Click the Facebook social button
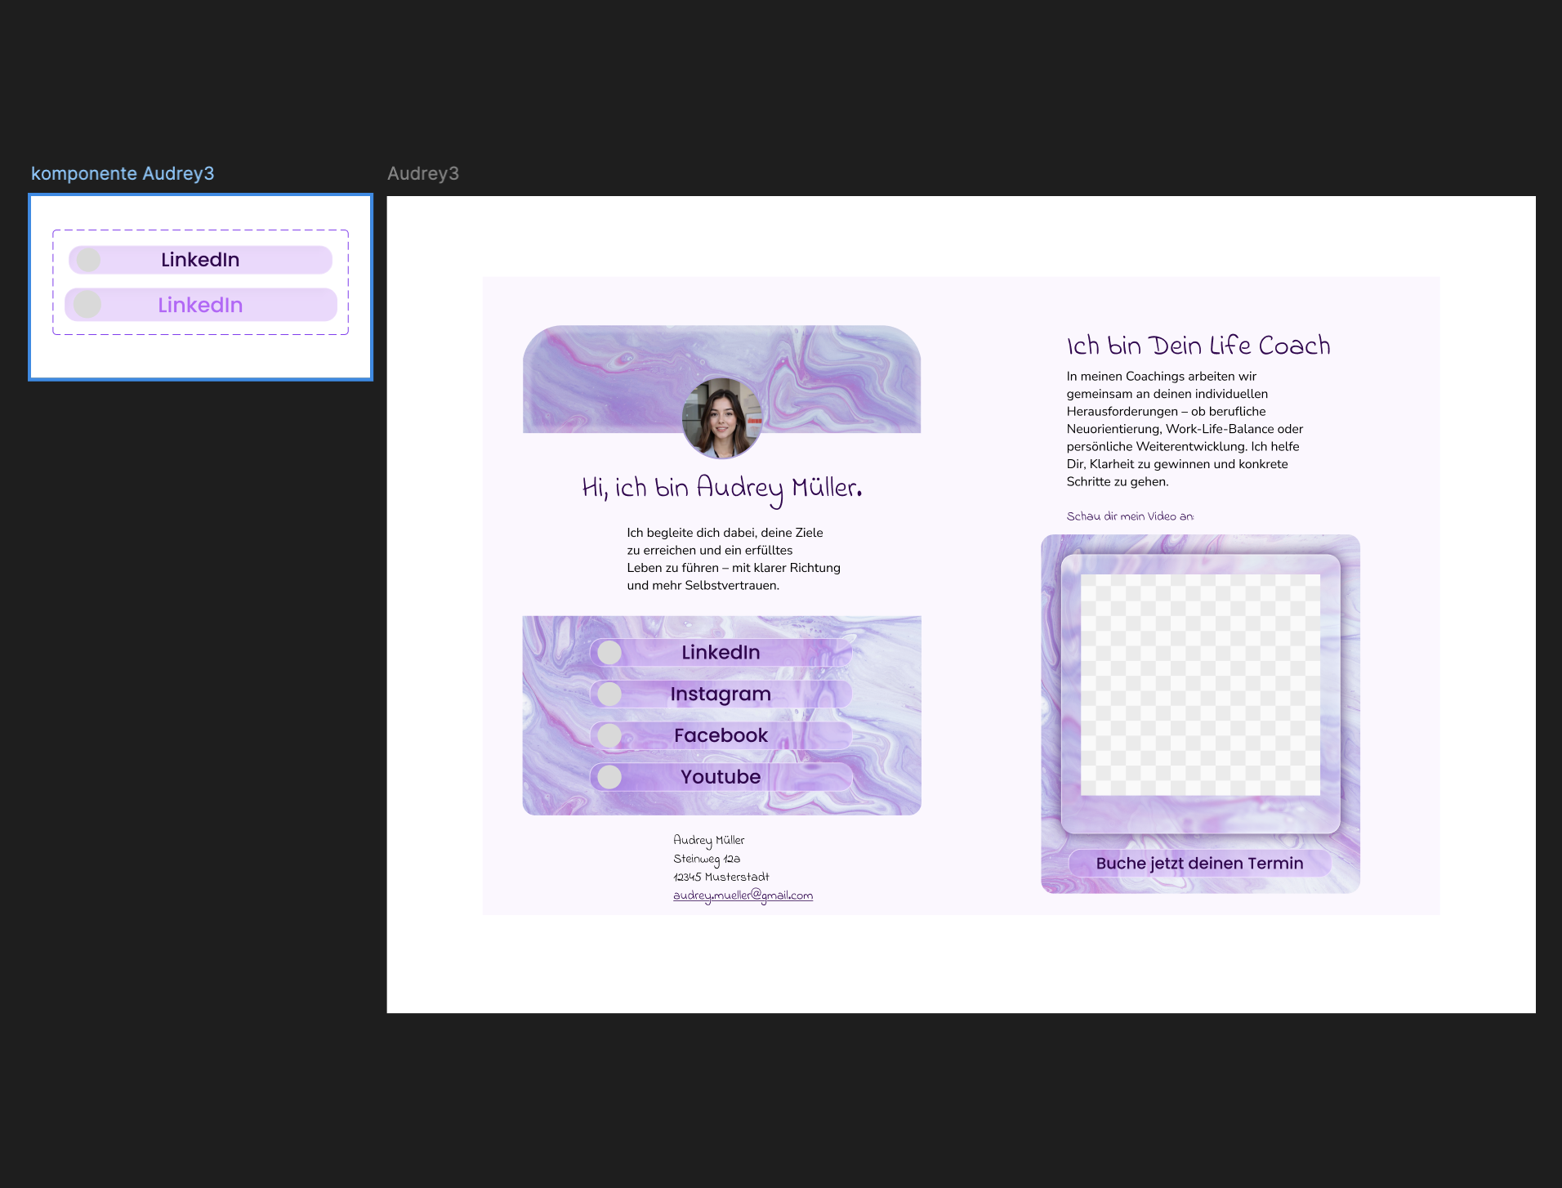Screen dimensions: 1562x1188 pyautogui.click(x=721, y=735)
